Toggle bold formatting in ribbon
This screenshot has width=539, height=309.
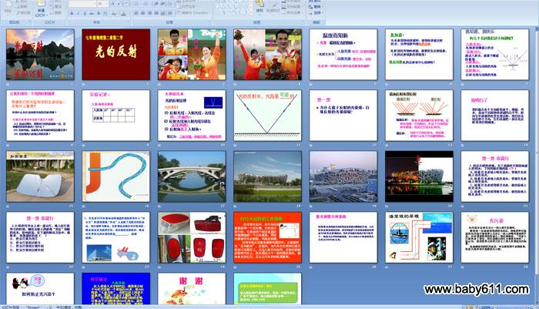pyautogui.click(x=72, y=13)
